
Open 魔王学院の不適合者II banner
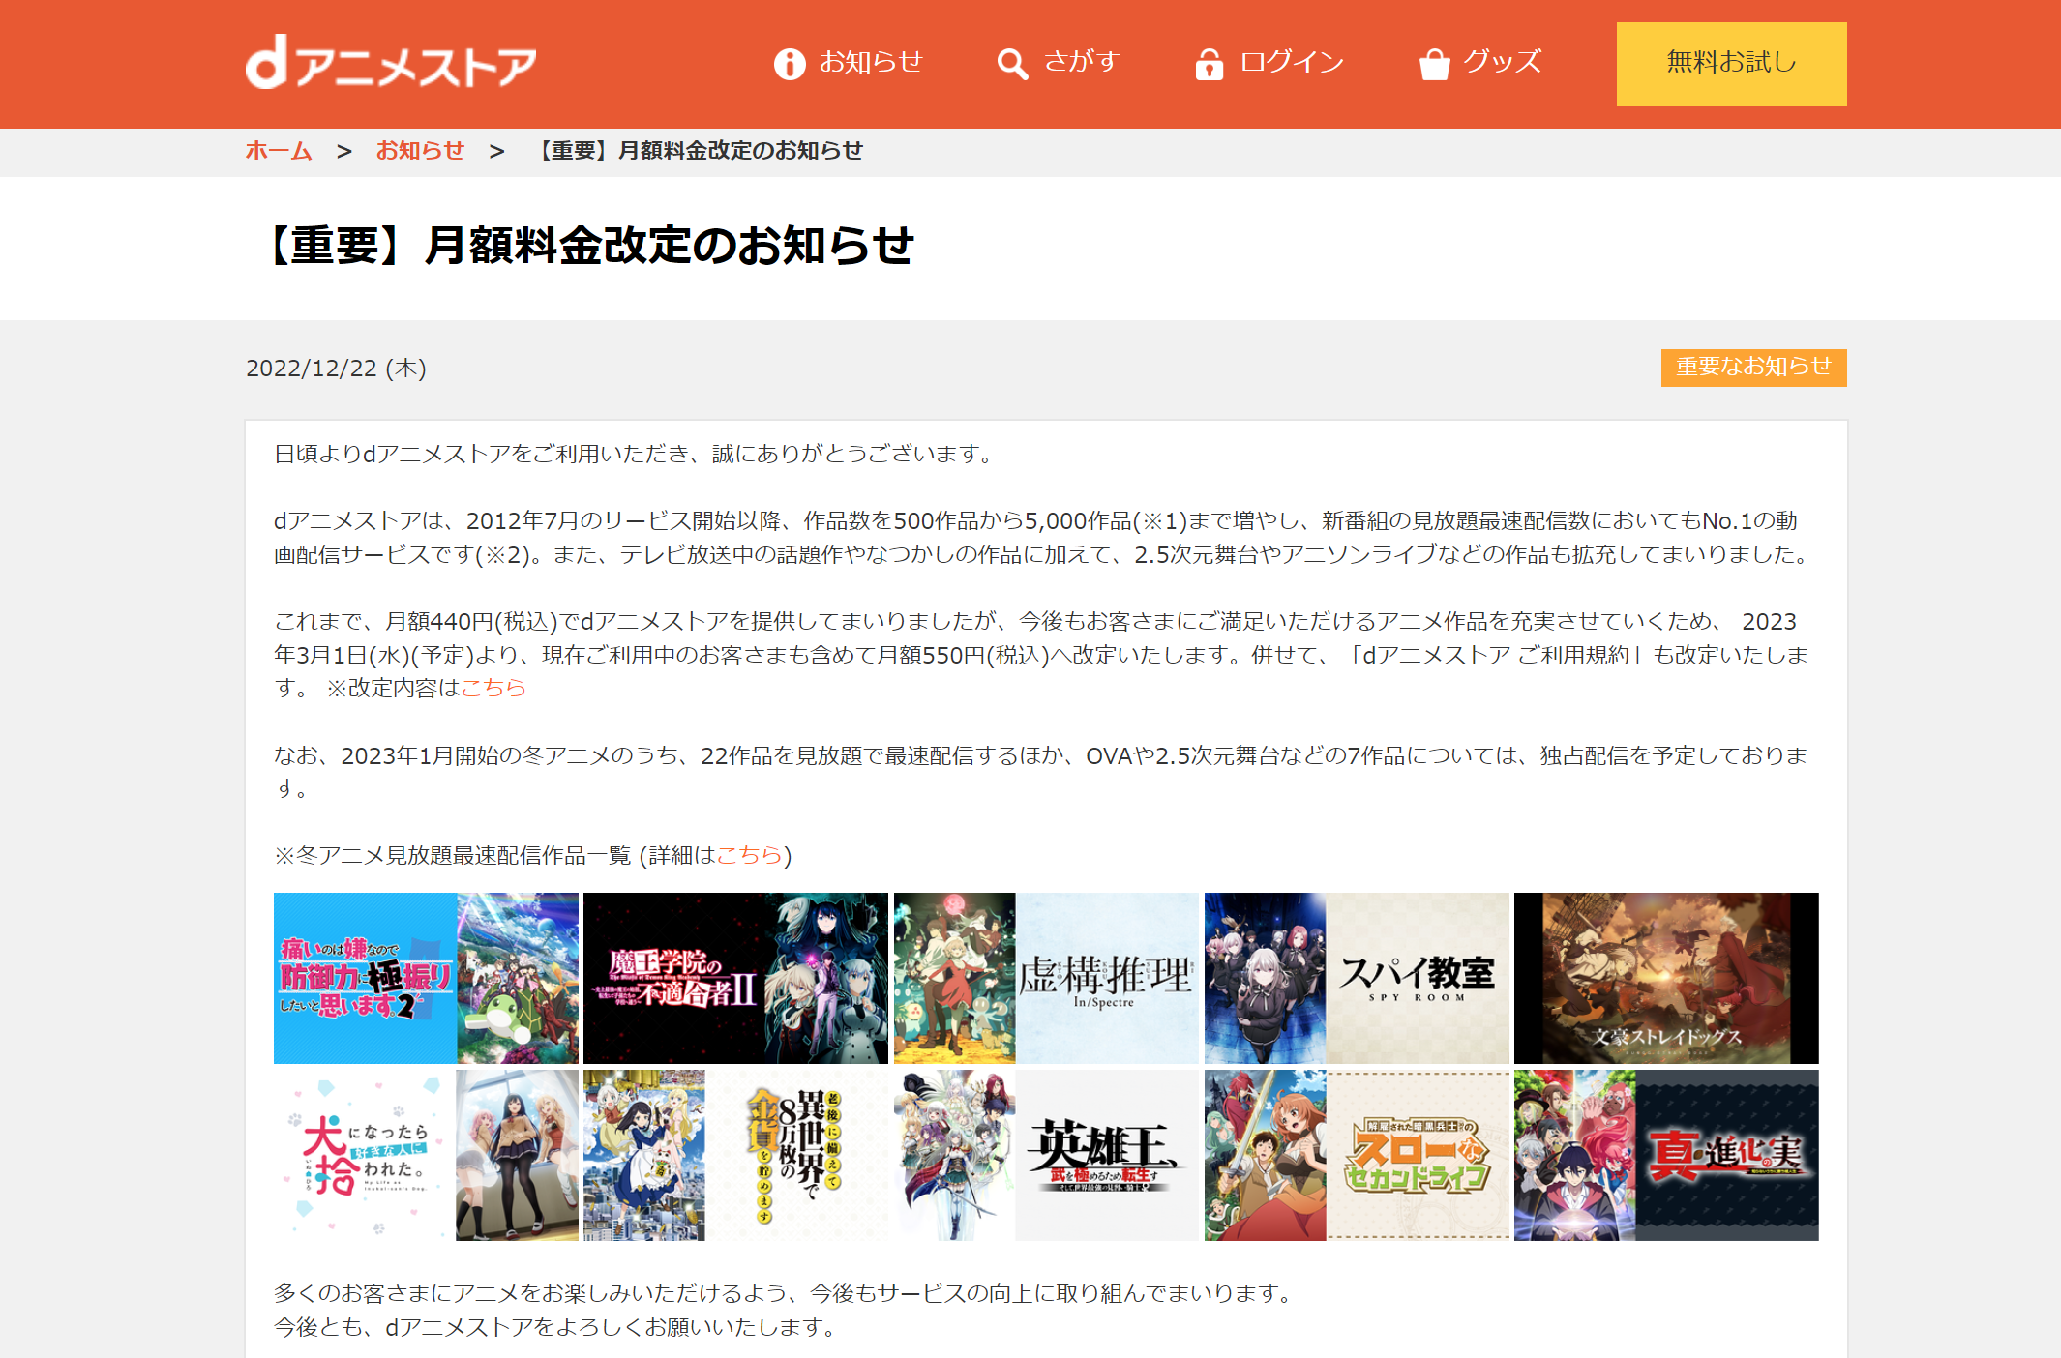[x=735, y=978]
